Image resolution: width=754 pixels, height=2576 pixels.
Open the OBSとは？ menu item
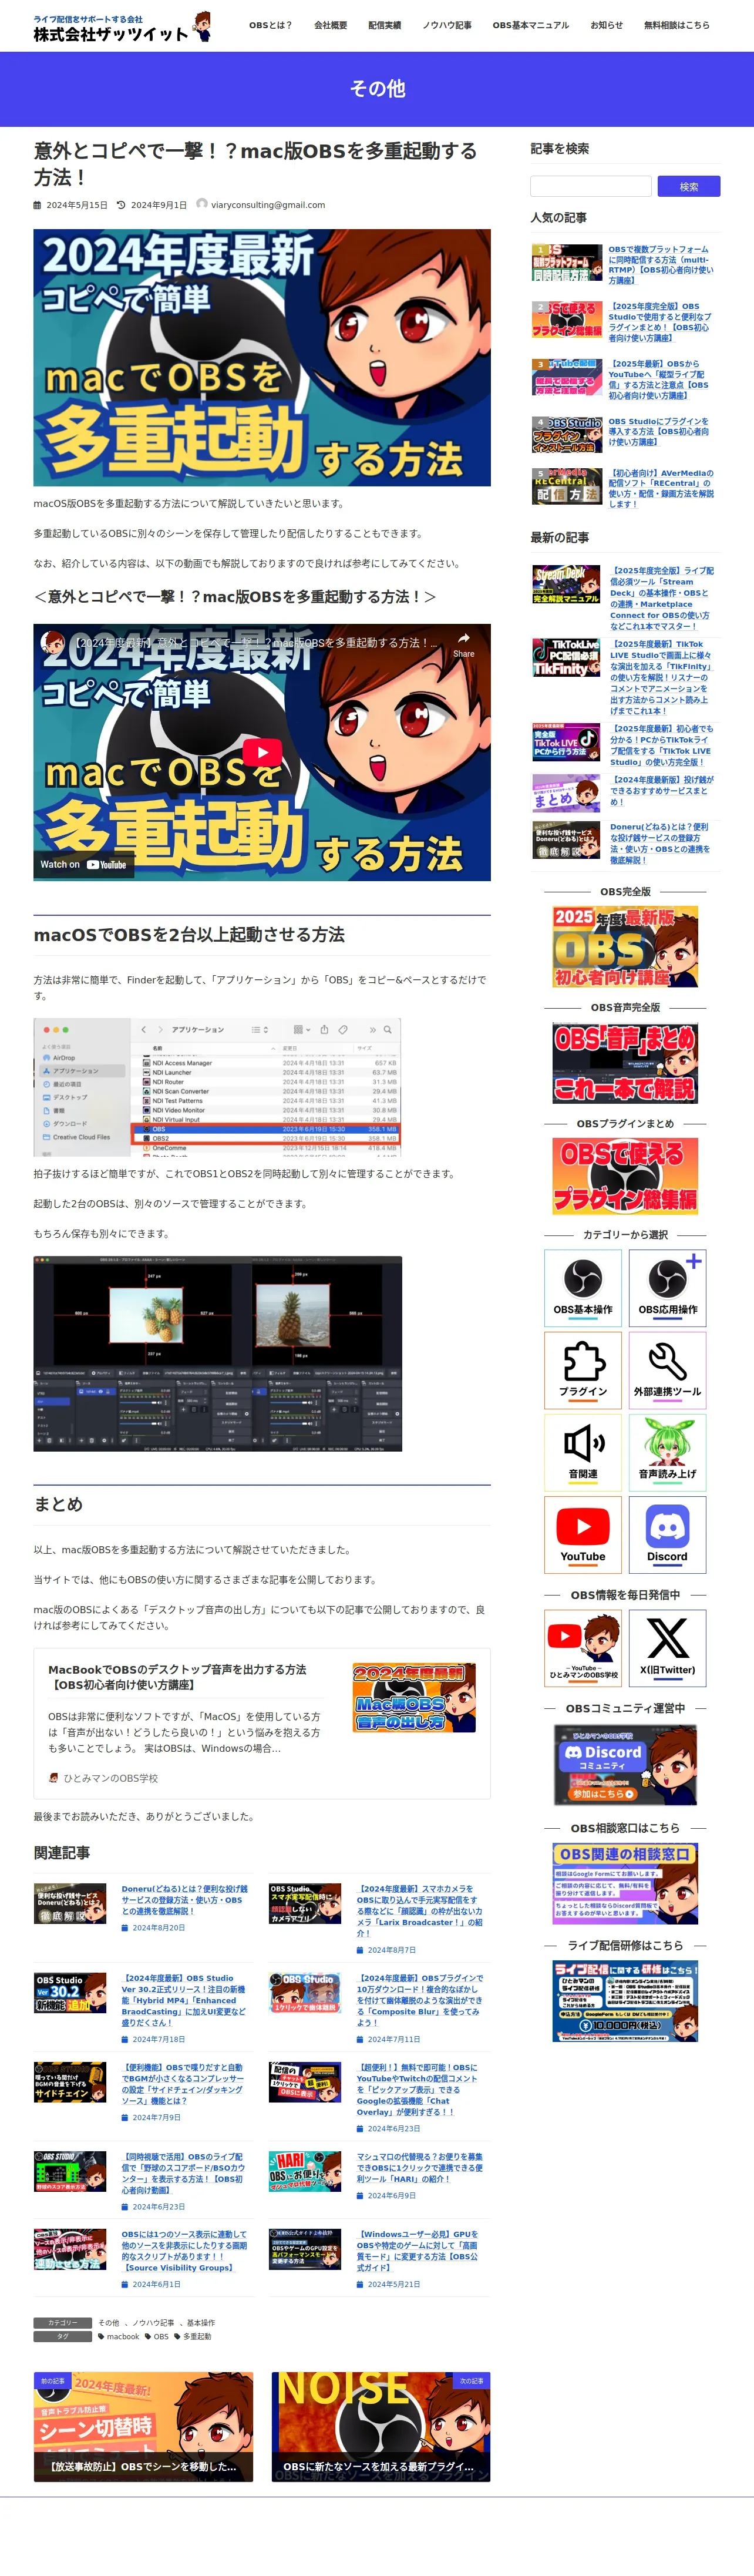(x=270, y=25)
